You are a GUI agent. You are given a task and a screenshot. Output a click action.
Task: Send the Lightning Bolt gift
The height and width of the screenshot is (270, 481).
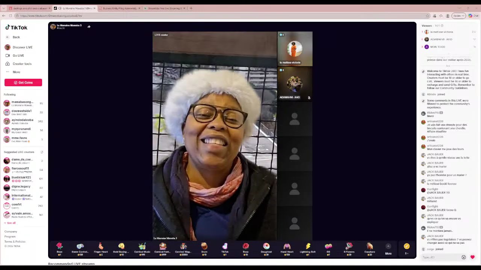(307, 249)
